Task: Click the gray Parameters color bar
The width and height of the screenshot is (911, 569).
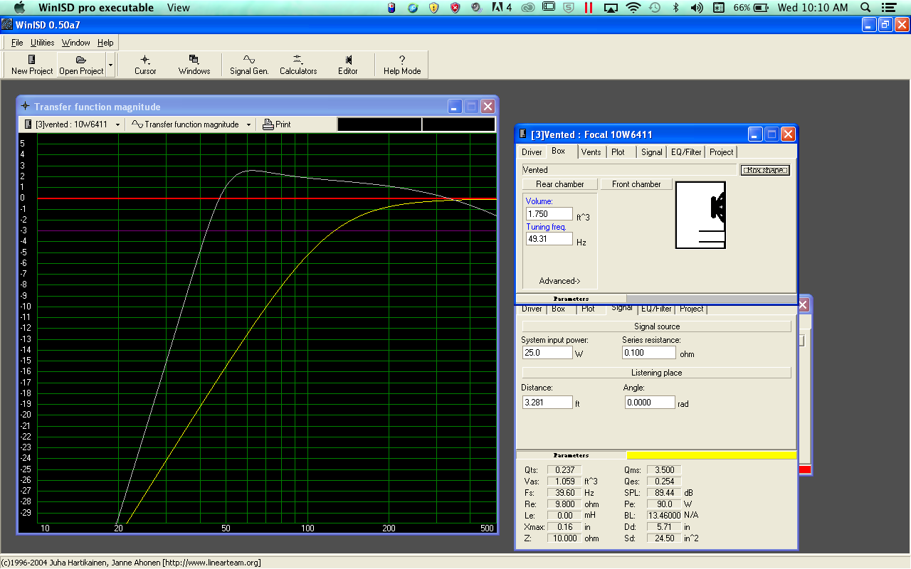Action: coord(712,299)
